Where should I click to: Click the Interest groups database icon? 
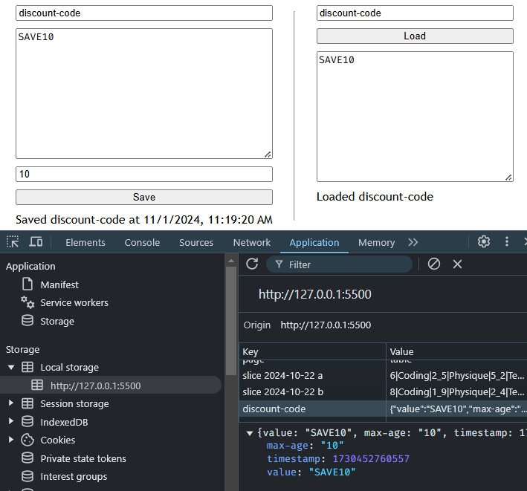pos(28,476)
